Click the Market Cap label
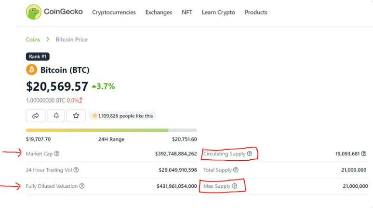 pyautogui.click(x=39, y=153)
